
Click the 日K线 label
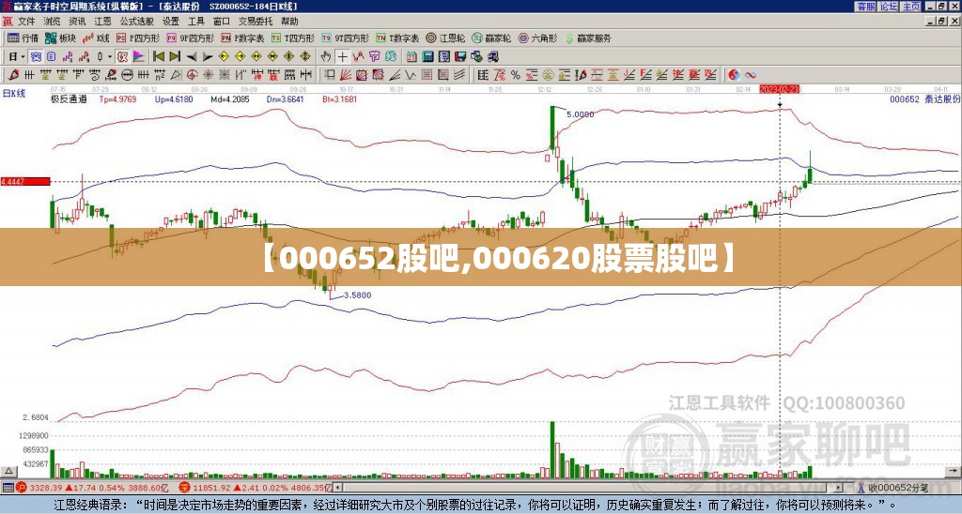coord(13,94)
